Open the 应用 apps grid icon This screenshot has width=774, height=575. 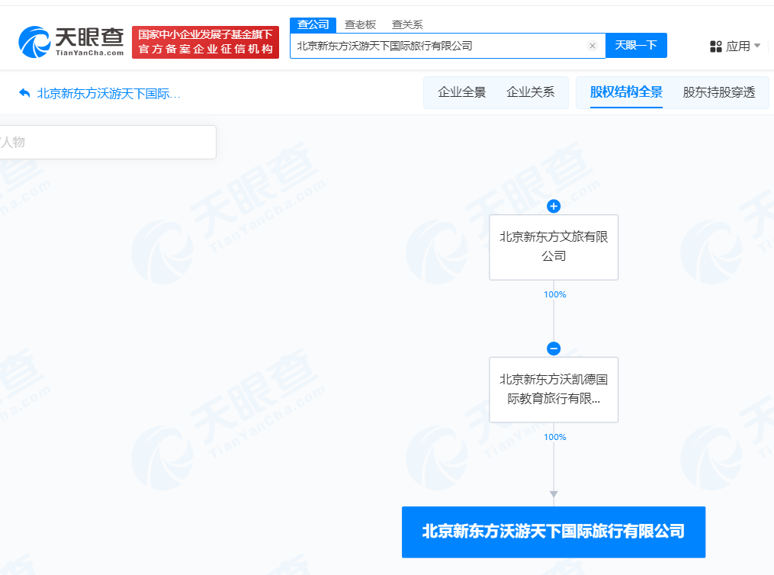coord(715,46)
